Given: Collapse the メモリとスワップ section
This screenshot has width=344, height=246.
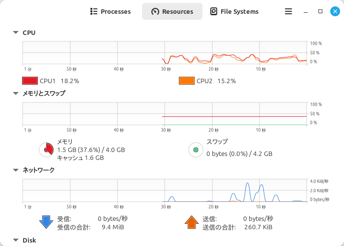Looking at the screenshot, I should 16,93.
